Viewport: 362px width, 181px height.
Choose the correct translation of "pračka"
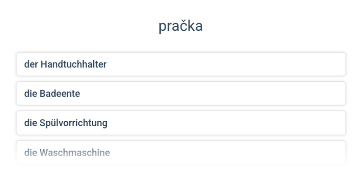(181, 152)
